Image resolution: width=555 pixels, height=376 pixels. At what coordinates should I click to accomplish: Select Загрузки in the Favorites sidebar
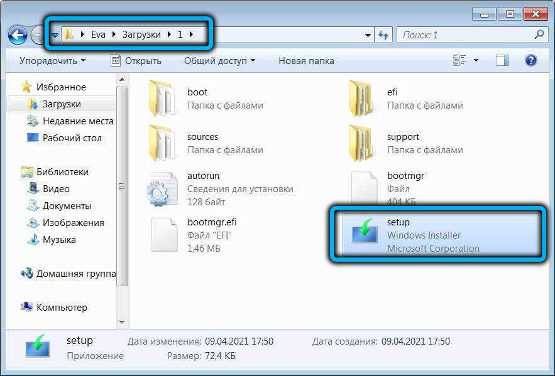point(61,104)
